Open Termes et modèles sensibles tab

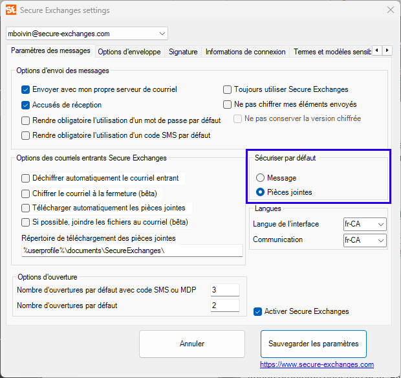click(x=332, y=52)
